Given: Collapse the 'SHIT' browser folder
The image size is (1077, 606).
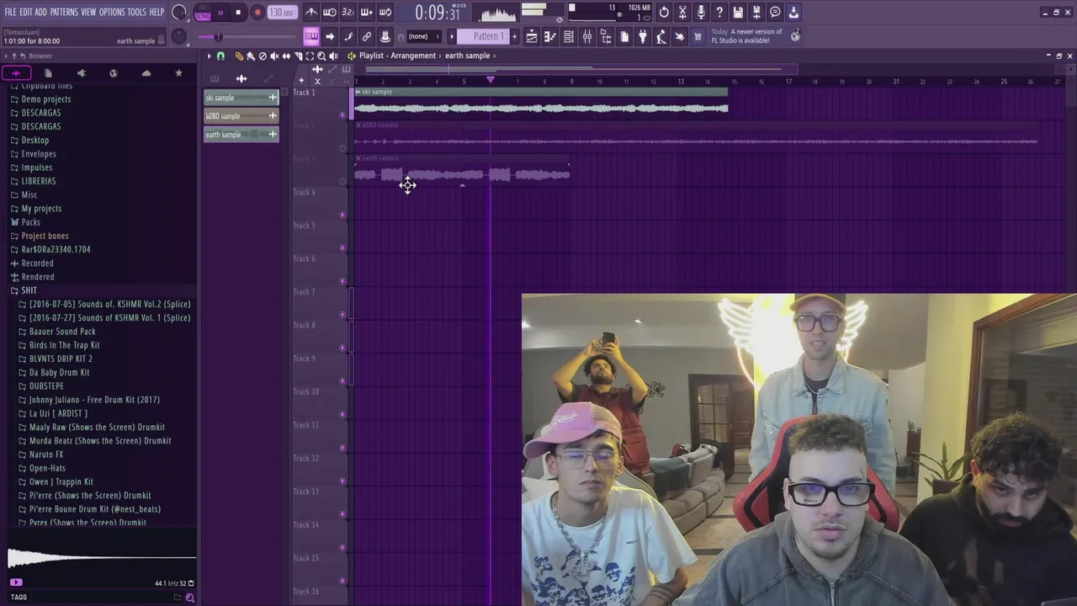Looking at the screenshot, I should click(x=29, y=290).
